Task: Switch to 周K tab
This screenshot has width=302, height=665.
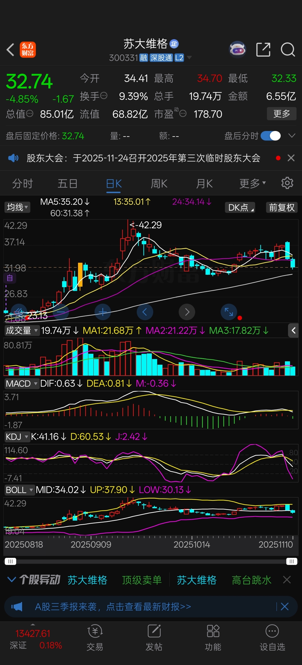Action: [x=159, y=184]
